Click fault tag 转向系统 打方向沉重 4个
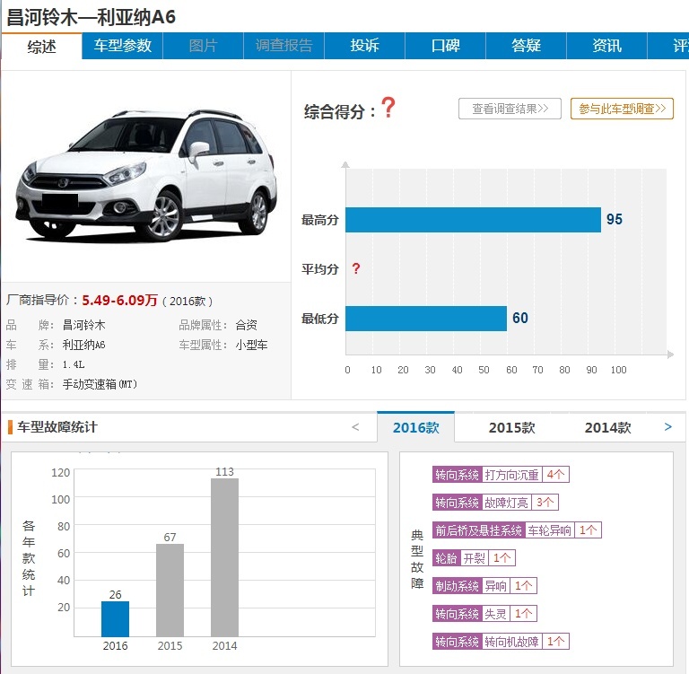The image size is (689, 674). [501, 475]
